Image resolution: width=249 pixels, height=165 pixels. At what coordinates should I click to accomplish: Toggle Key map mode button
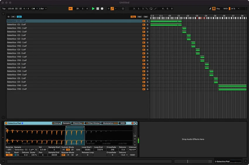218,9
